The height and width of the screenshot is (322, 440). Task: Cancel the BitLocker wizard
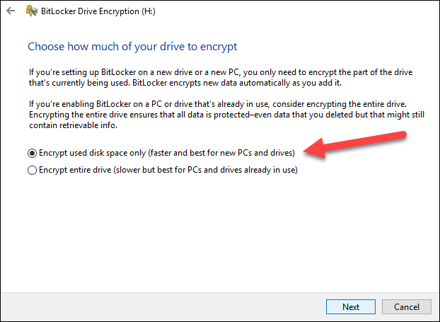[x=407, y=307]
